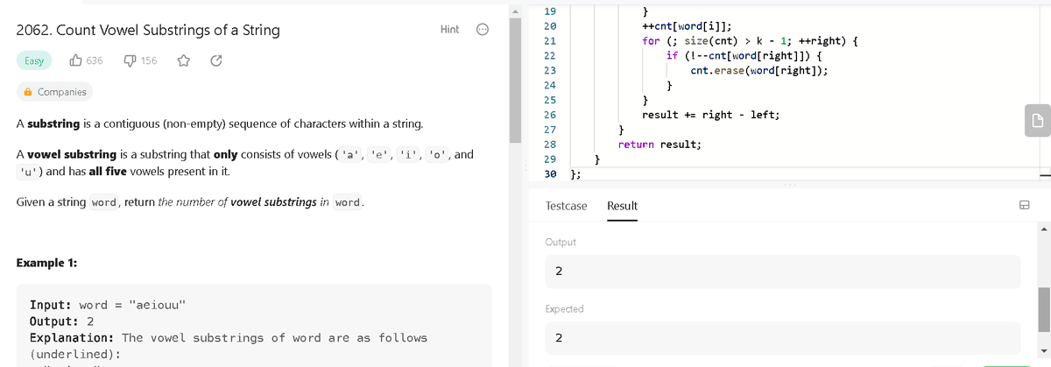Click the bold 'vowel substring' definition term
This screenshot has width=1051, height=367.
tap(70, 154)
